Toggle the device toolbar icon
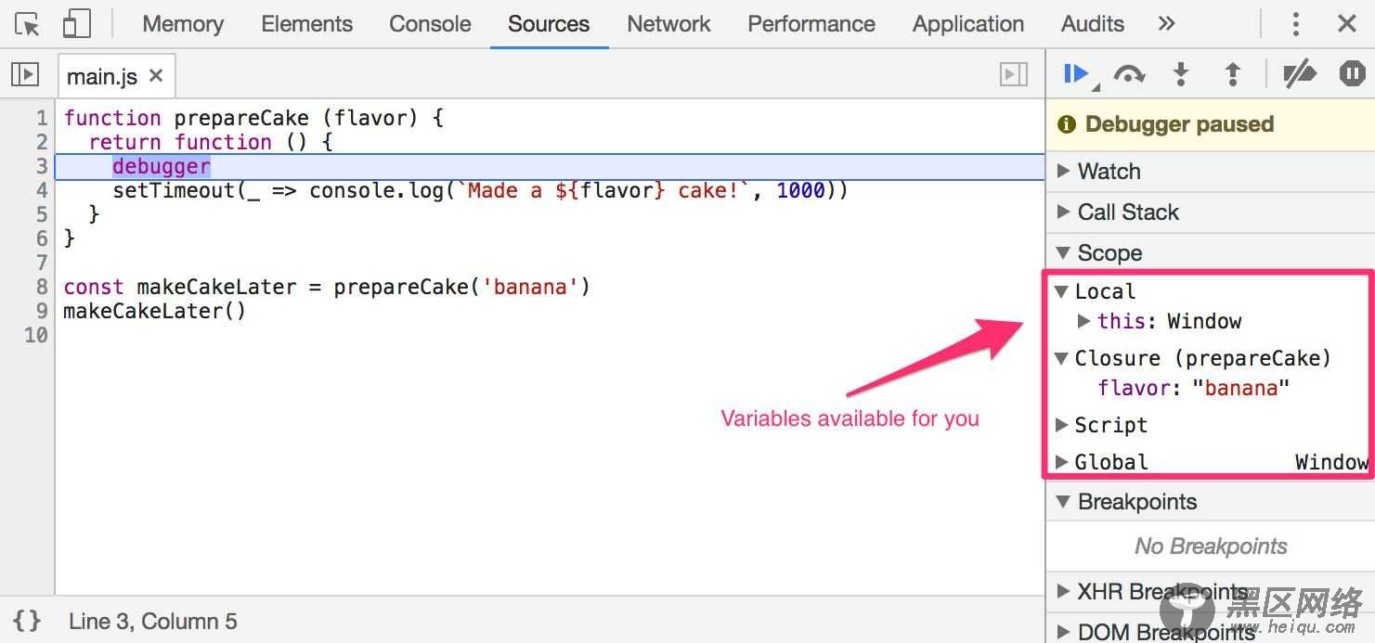Screen dimensions: 1375x643 [x=76, y=24]
